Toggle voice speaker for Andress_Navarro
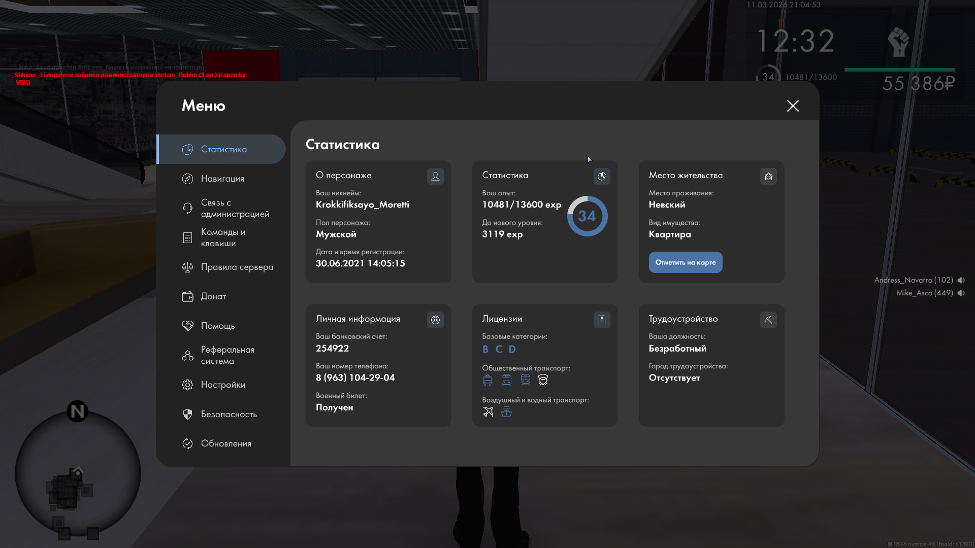The width and height of the screenshot is (975, 548). (x=961, y=280)
